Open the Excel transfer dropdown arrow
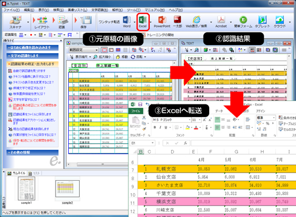The height and width of the screenshot is (217, 296). [151, 22]
